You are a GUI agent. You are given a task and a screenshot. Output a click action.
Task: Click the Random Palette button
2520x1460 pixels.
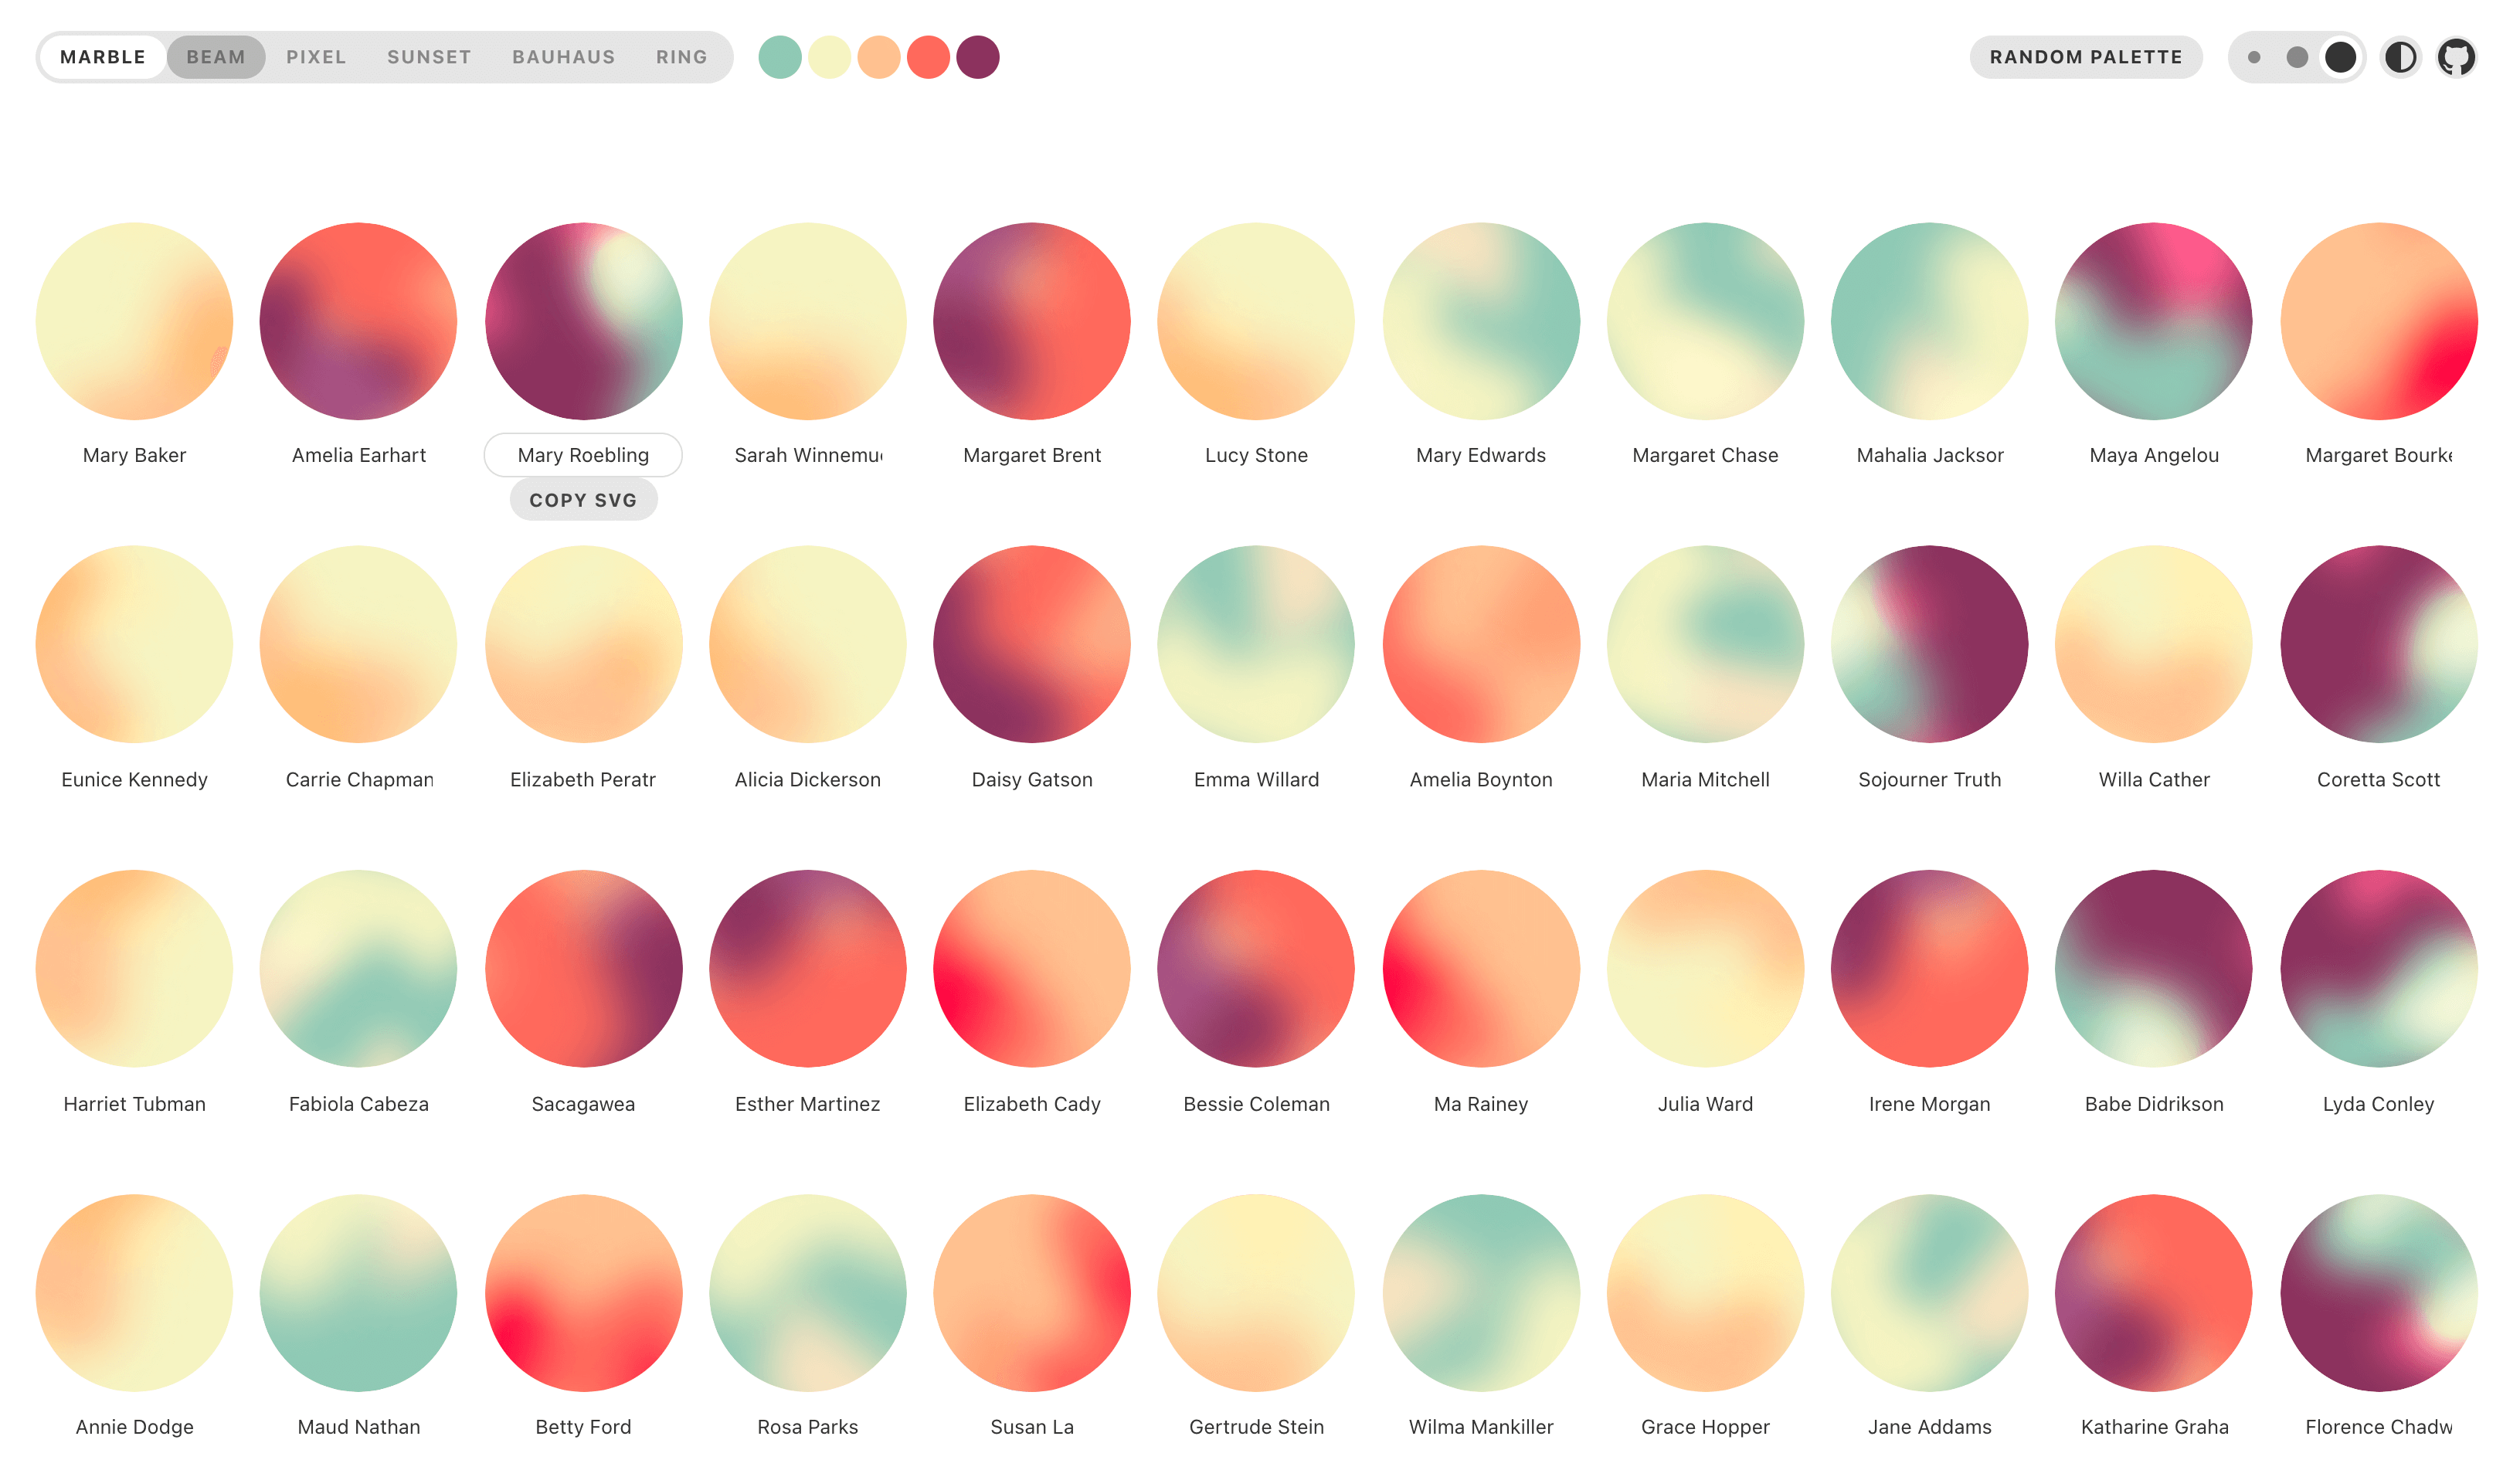(x=2085, y=57)
